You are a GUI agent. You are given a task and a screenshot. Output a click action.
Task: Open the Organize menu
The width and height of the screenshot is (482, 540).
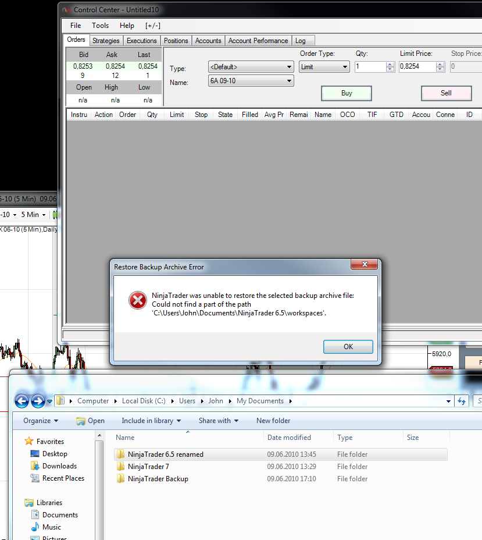coord(41,421)
